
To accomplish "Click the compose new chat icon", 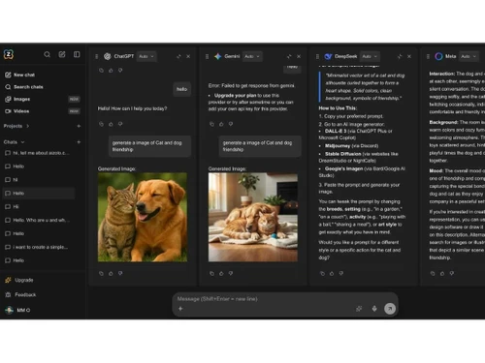I will (x=62, y=54).
